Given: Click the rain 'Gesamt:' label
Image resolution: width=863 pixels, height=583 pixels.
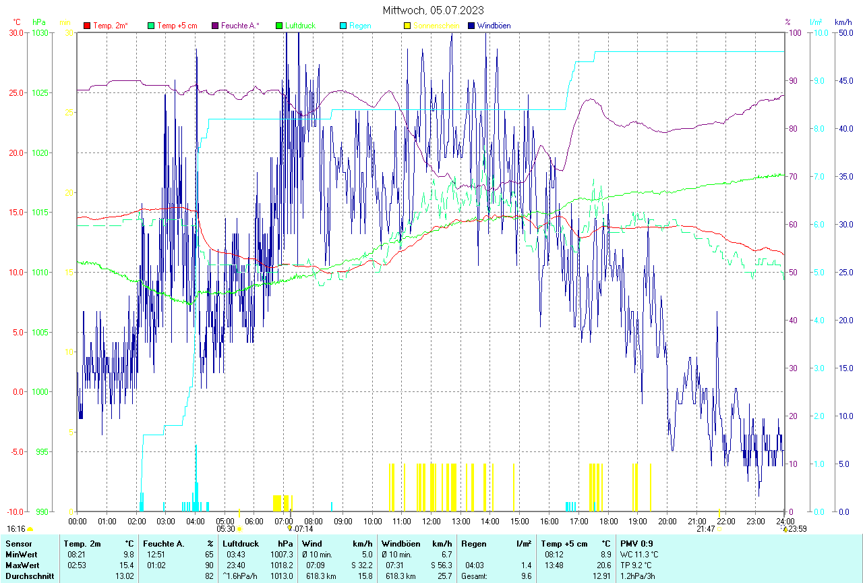Looking at the screenshot, I should 475,576.
